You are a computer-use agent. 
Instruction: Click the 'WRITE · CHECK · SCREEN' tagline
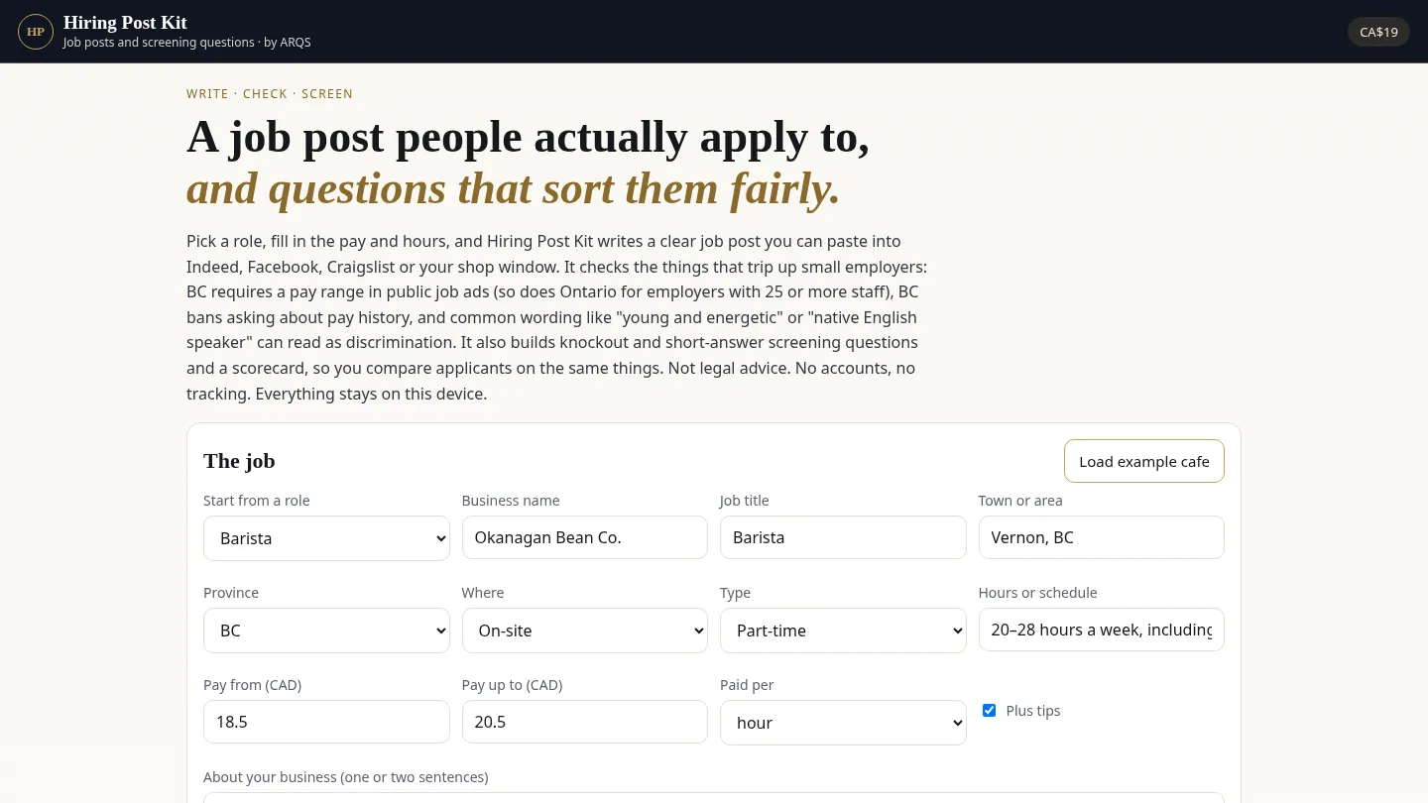pyautogui.click(x=270, y=94)
